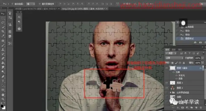This screenshot has height=111, width=206.
Task: Open the blend mode 正常 dropdown
Action: [174, 58]
